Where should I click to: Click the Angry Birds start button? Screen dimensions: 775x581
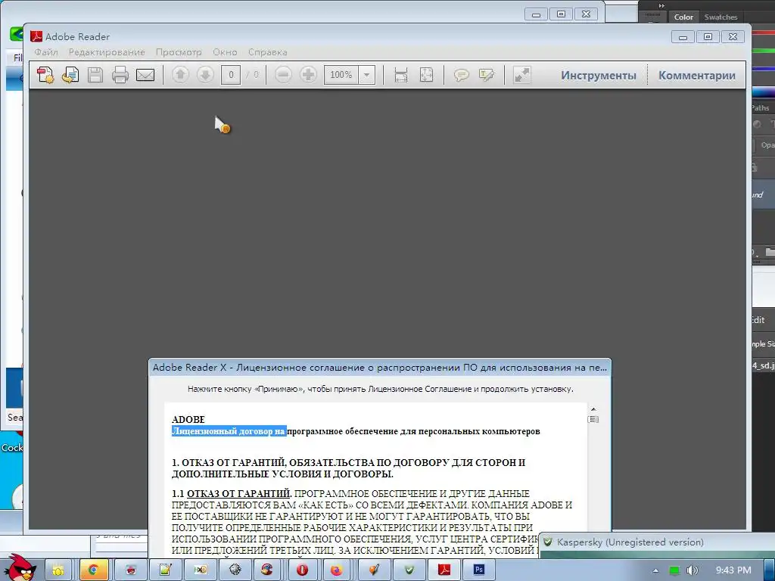tap(20, 567)
